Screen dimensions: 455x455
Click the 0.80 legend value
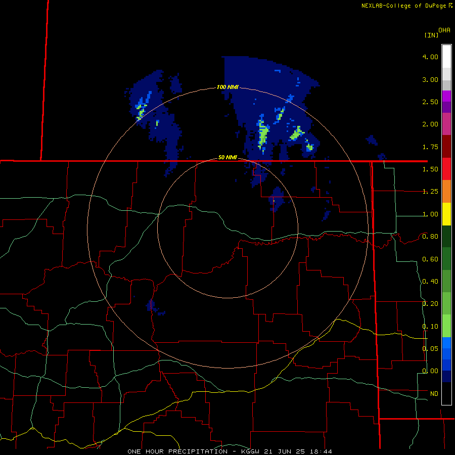coord(430,237)
